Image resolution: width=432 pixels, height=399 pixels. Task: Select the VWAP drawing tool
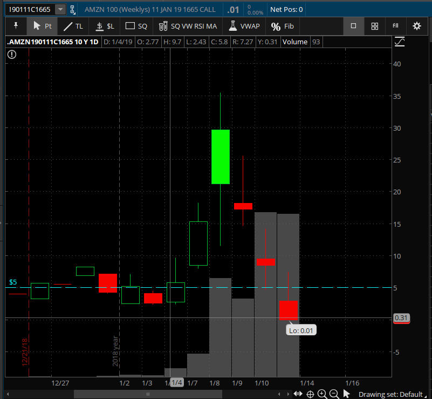244,26
